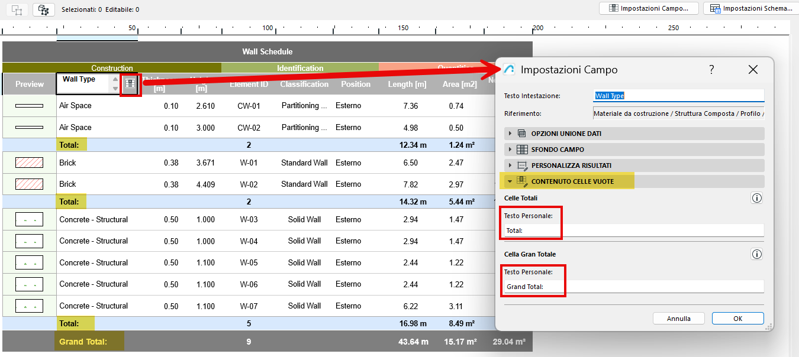Image resolution: width=799 pixels, height=357 pixels.
Task: Open Impostazioni Schema from top toolbar
Action: tap(750, 9)
